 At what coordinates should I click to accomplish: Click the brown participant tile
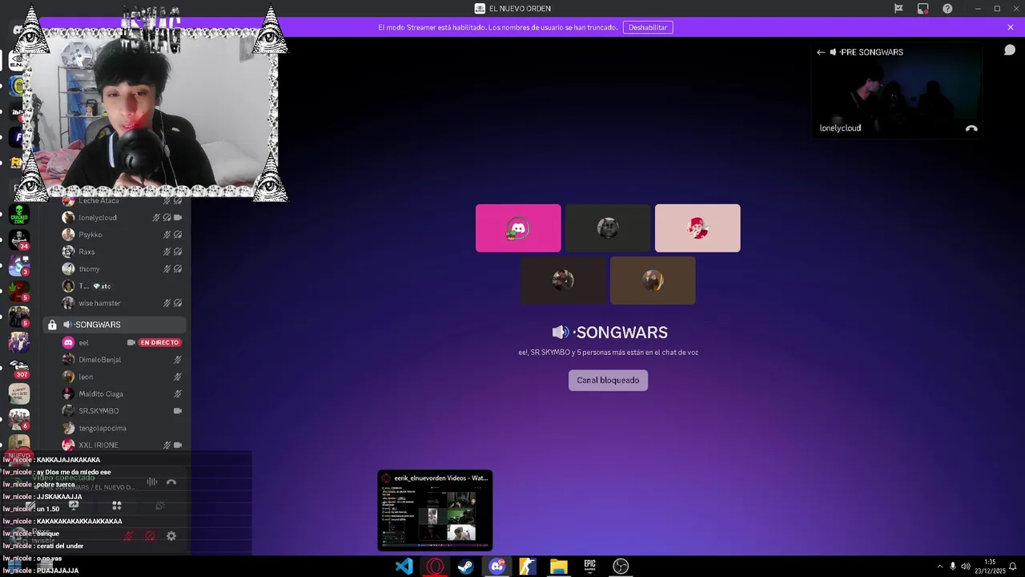coord(653,280)
